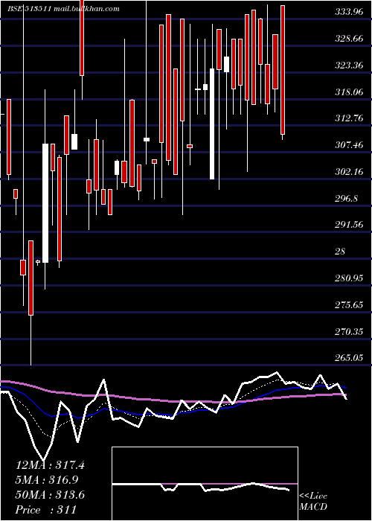Click the Price : 311 readout
Screen dimensions: 372x521
tap(46, 510)
